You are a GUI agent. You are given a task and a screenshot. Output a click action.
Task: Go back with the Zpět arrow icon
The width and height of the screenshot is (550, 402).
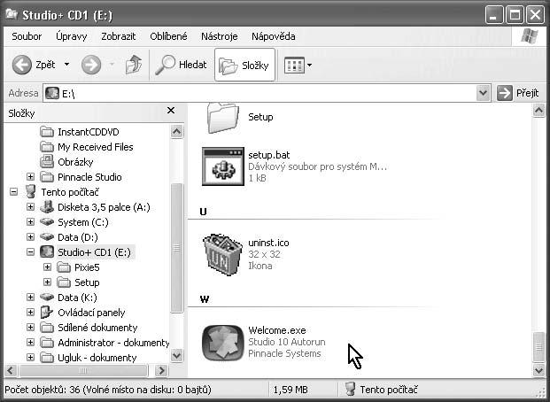22,65
